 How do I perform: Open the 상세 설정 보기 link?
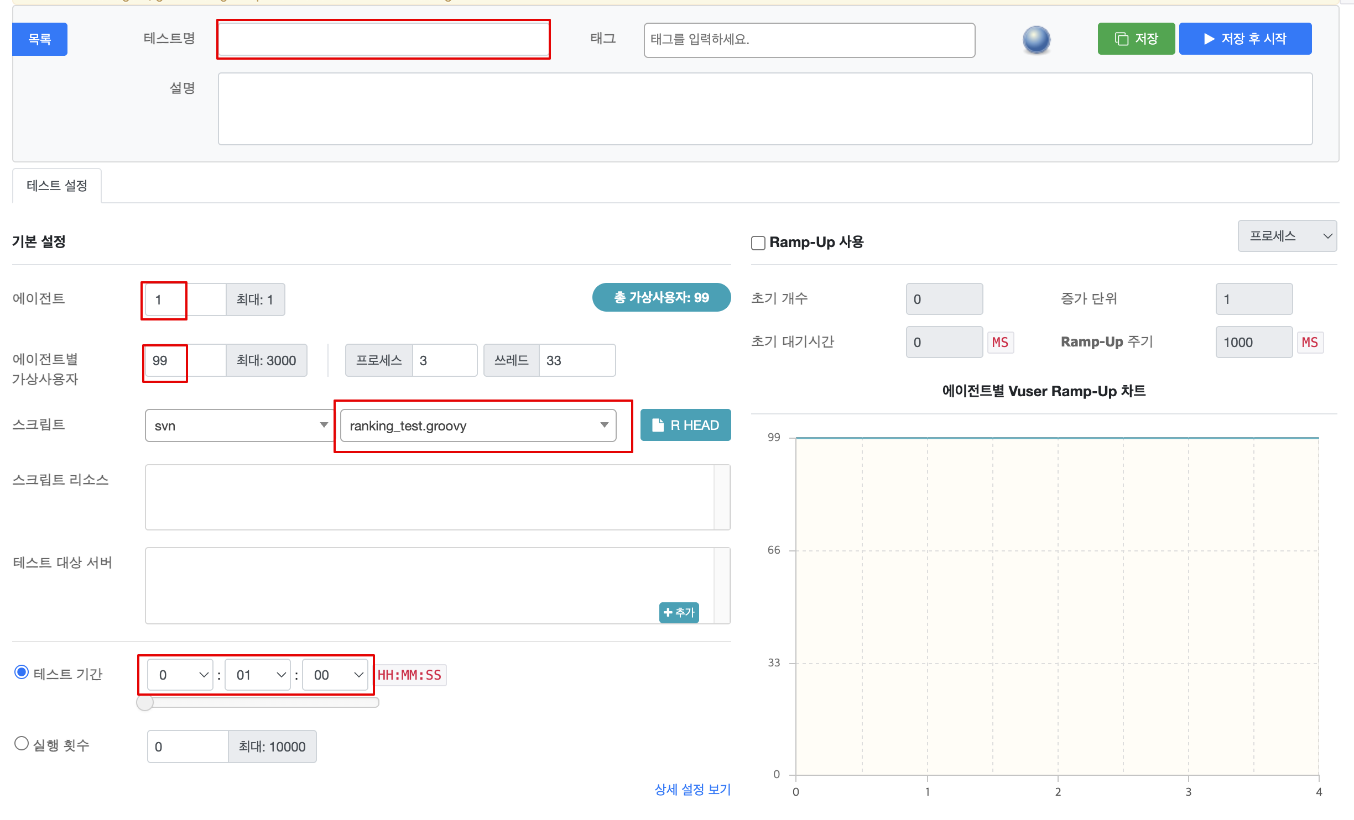(x=692, y=789)
